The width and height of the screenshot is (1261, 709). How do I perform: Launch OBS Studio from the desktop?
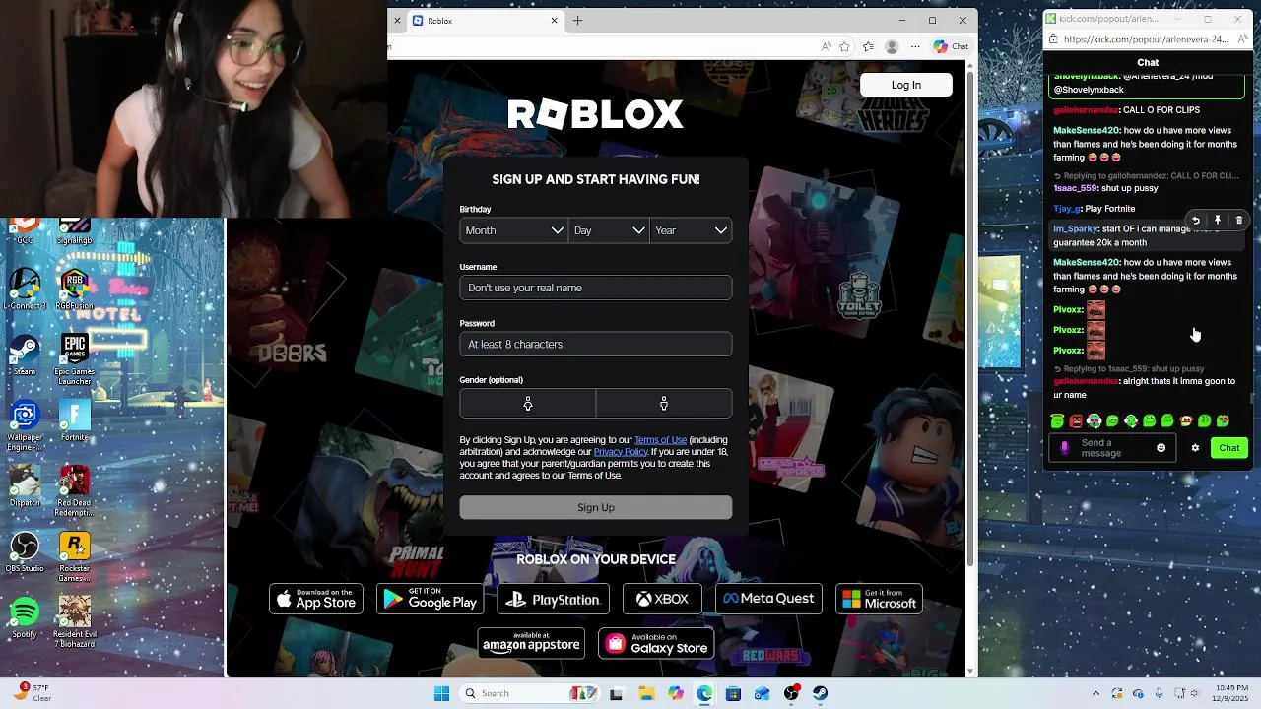click(x=25, y=551)
